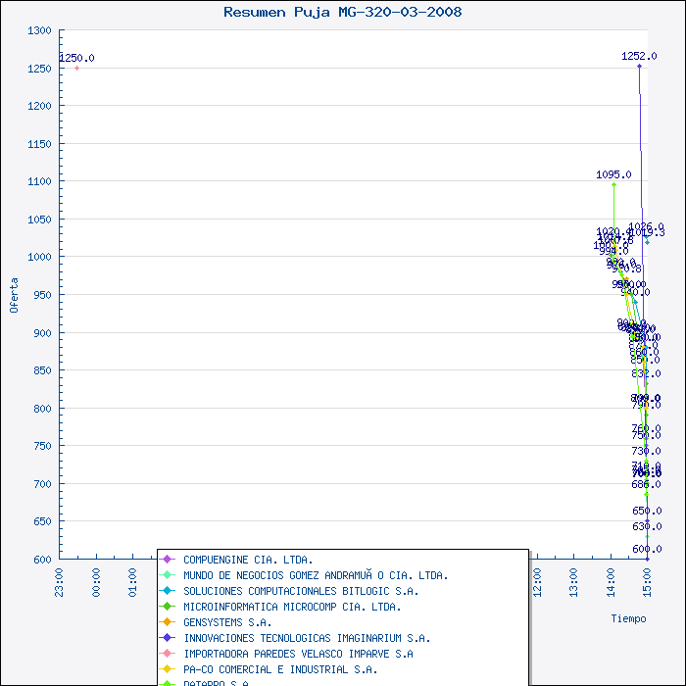Click the 1300 value on y-axis
This screenshot has height=686, width=686.
tap(39, 30)
